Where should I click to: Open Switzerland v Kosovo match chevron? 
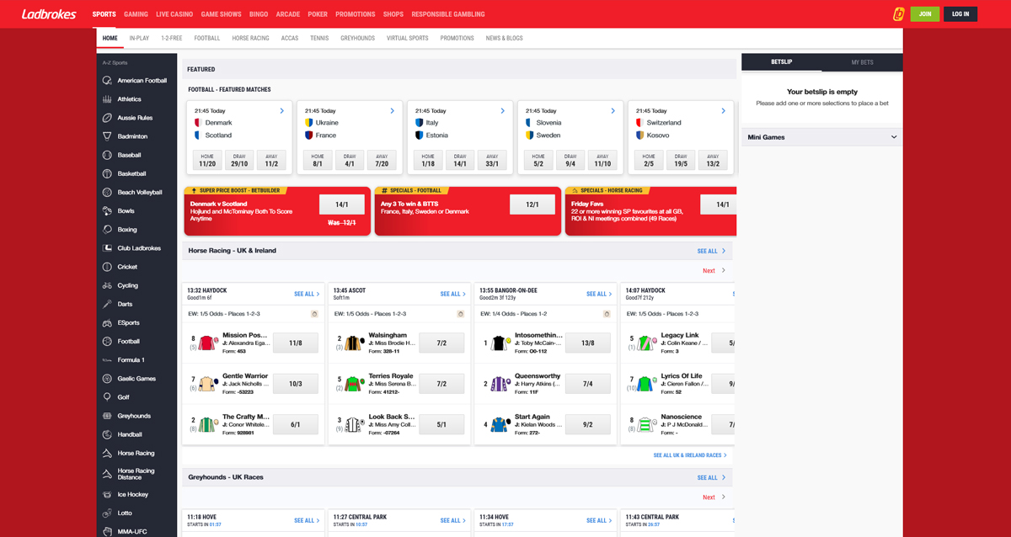723,111
